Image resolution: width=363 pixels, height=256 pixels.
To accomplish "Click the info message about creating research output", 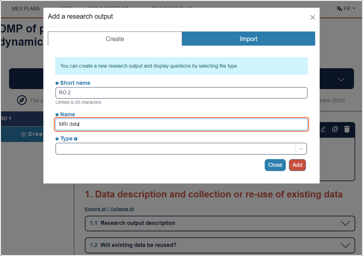I will pos(181,66).
